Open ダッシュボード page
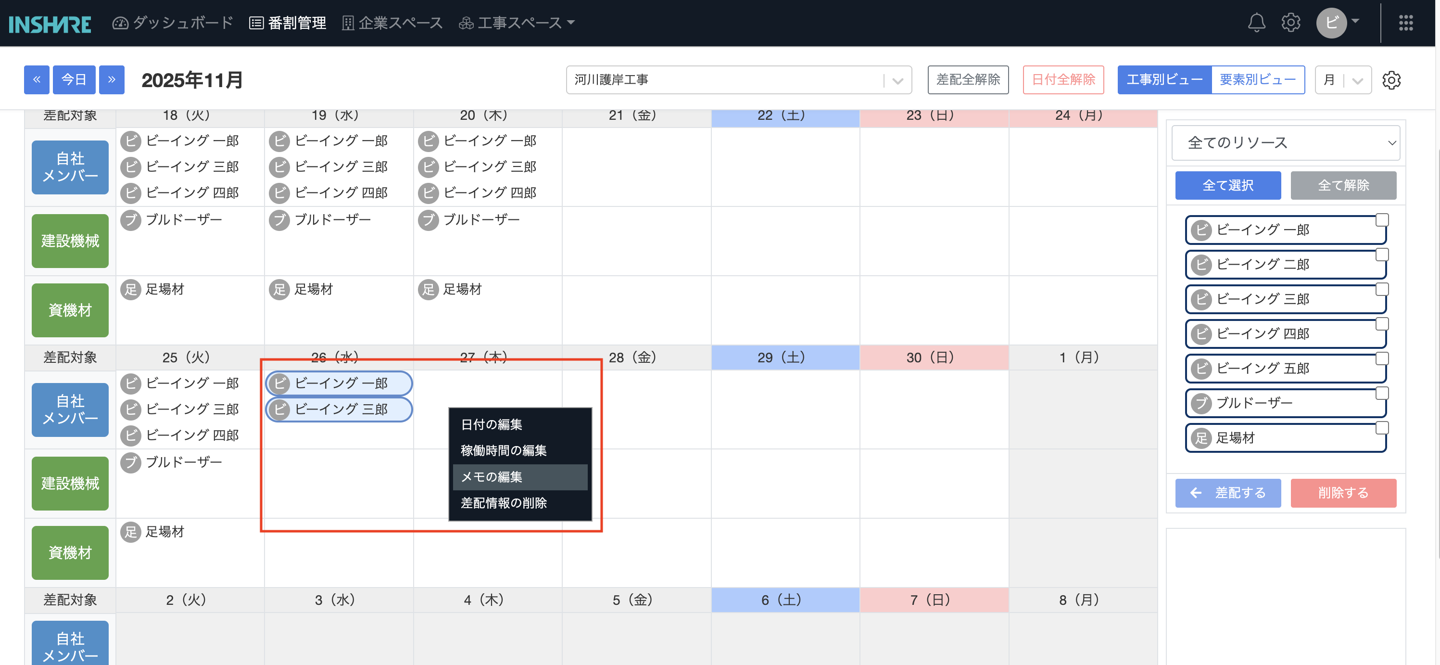 173,23
